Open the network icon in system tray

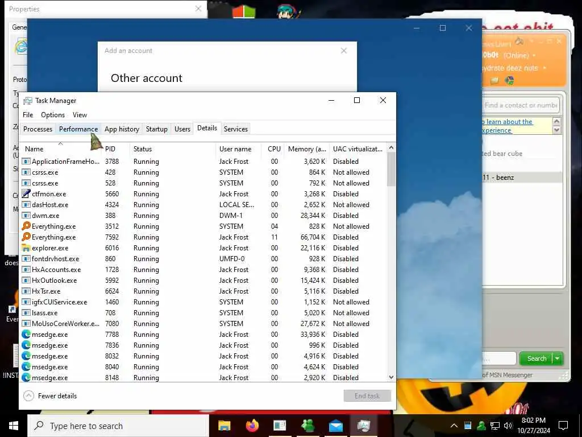(x=494, y=426)
